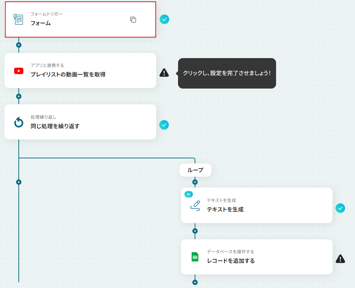Add a step below the プレイリストの動画一覧を取得 card

[19, 96]
